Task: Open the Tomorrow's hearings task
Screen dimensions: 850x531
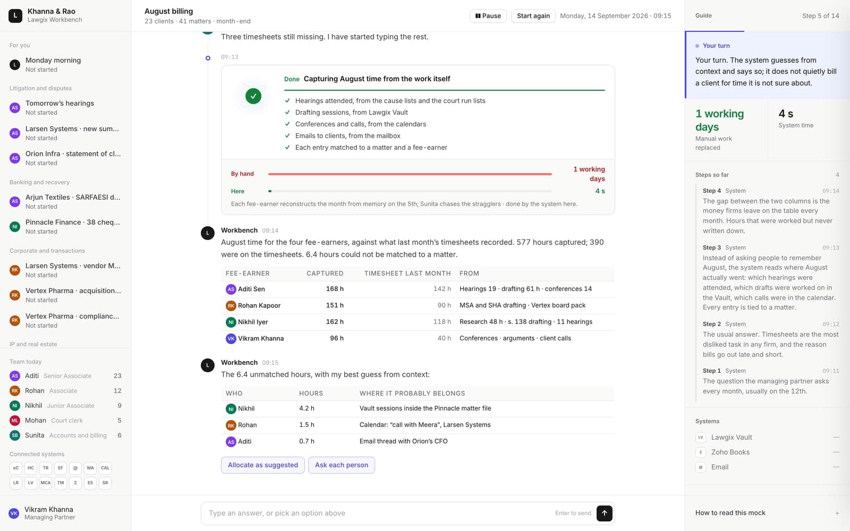Action: pos(66,108)
